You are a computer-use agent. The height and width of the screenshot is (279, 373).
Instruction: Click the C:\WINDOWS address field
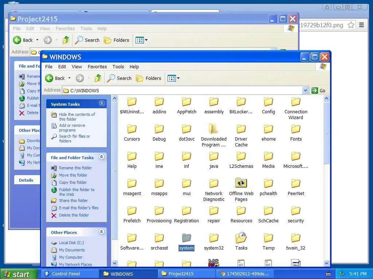click(183, 90)
